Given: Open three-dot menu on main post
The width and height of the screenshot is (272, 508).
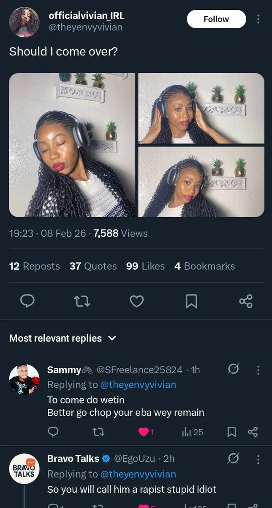Looking at the screenshot, I should [258, 19].
